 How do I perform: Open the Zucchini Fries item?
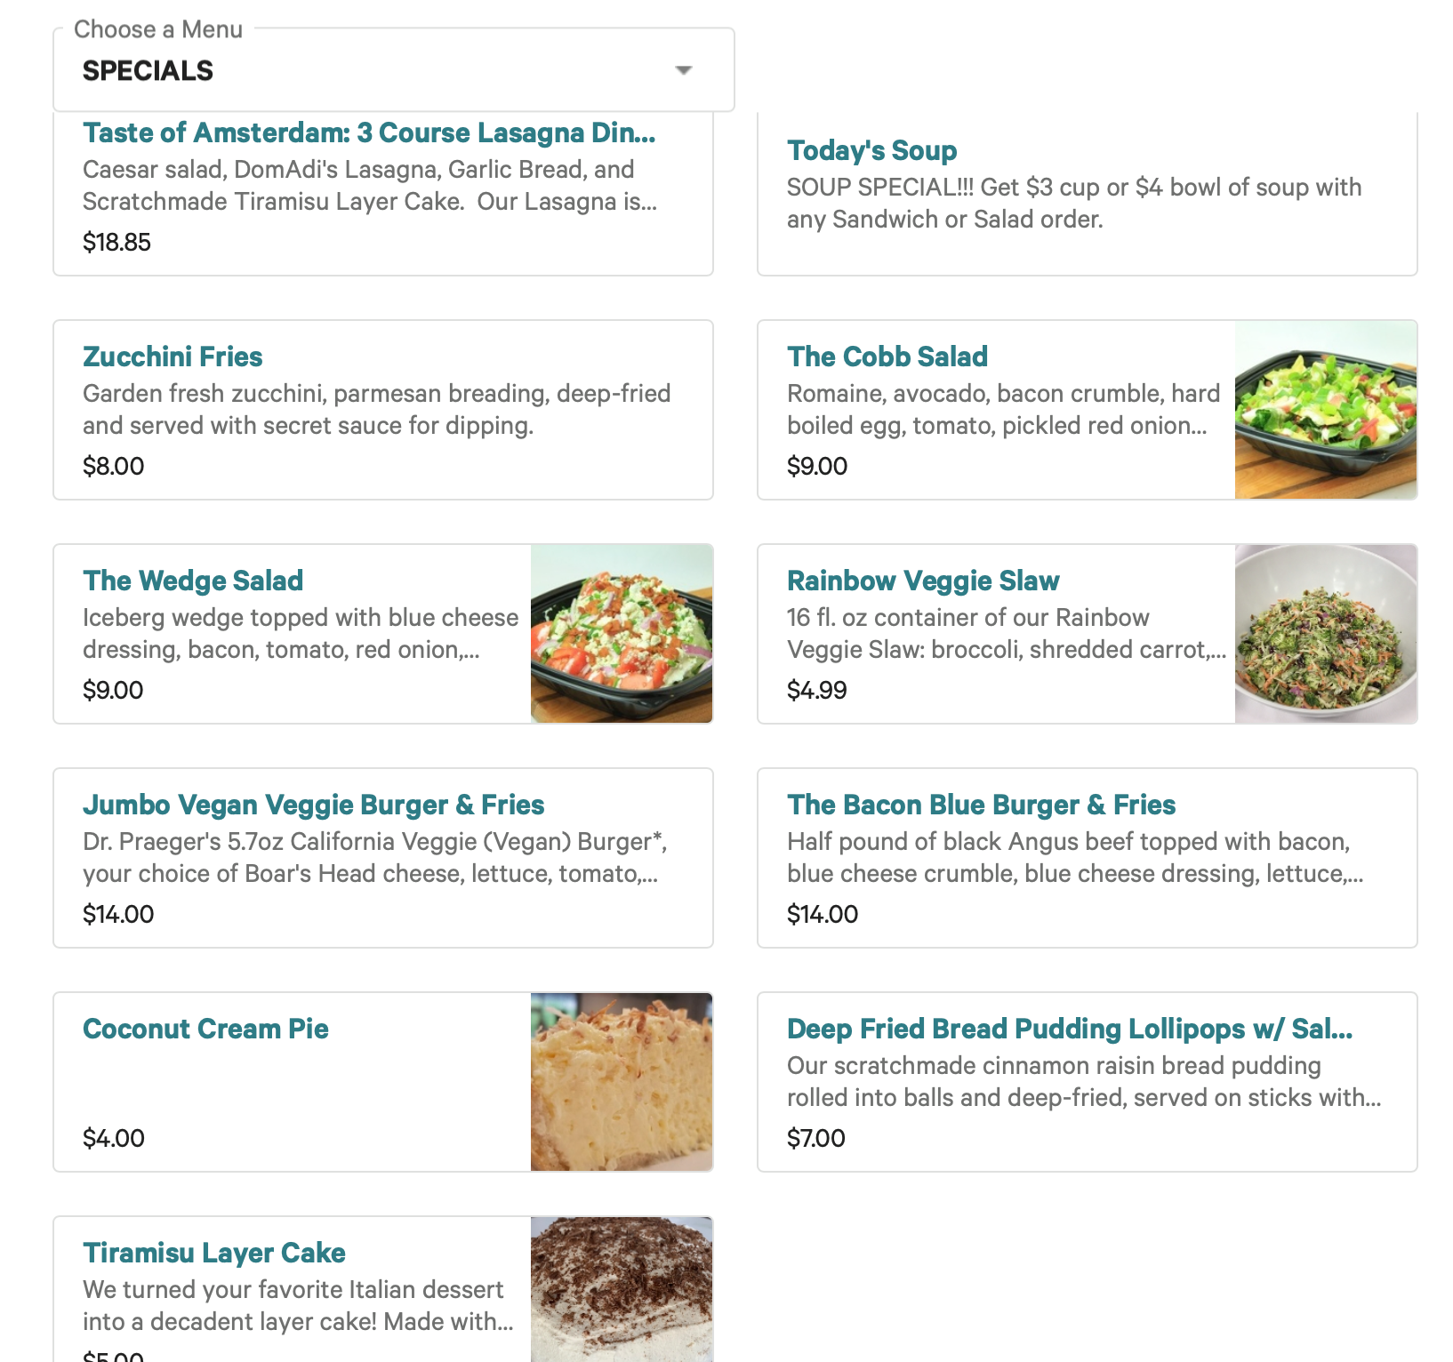click(x=173, y=357)
